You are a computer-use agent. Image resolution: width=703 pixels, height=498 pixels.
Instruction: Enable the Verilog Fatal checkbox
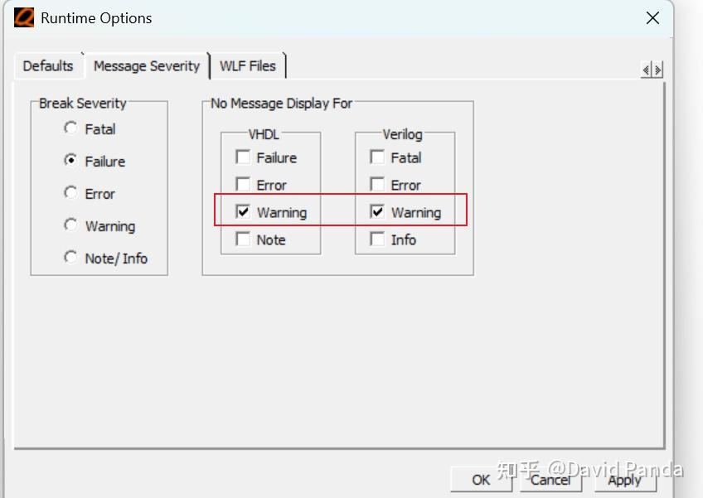coord(377,157)
